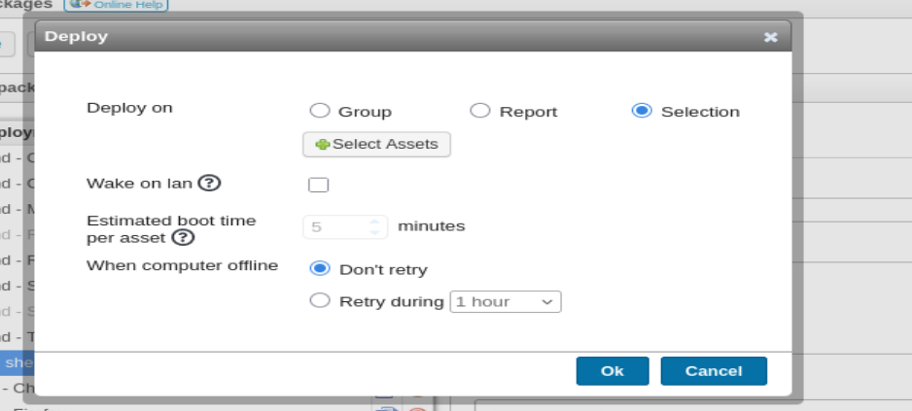
Task: Decrease boot time minutes with down arrow
Action: pyautogui.click(x=374, y=232)
